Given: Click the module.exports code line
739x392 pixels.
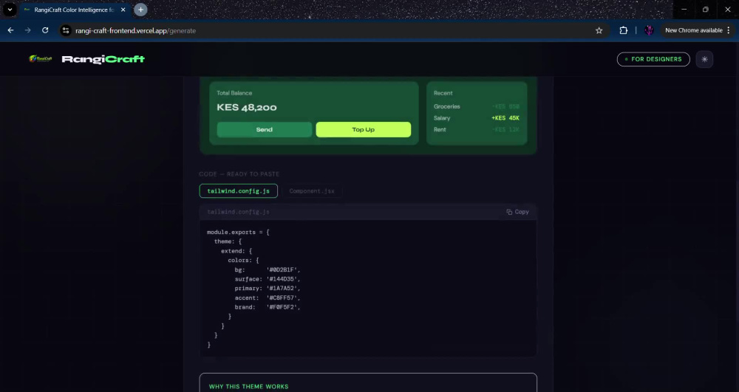Looking at the screenshot, I should coord(238,233).
